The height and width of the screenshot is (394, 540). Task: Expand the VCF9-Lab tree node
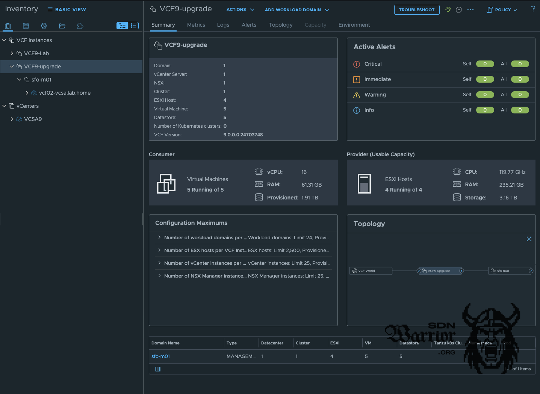pyautogui.click(x=12, y=53)
